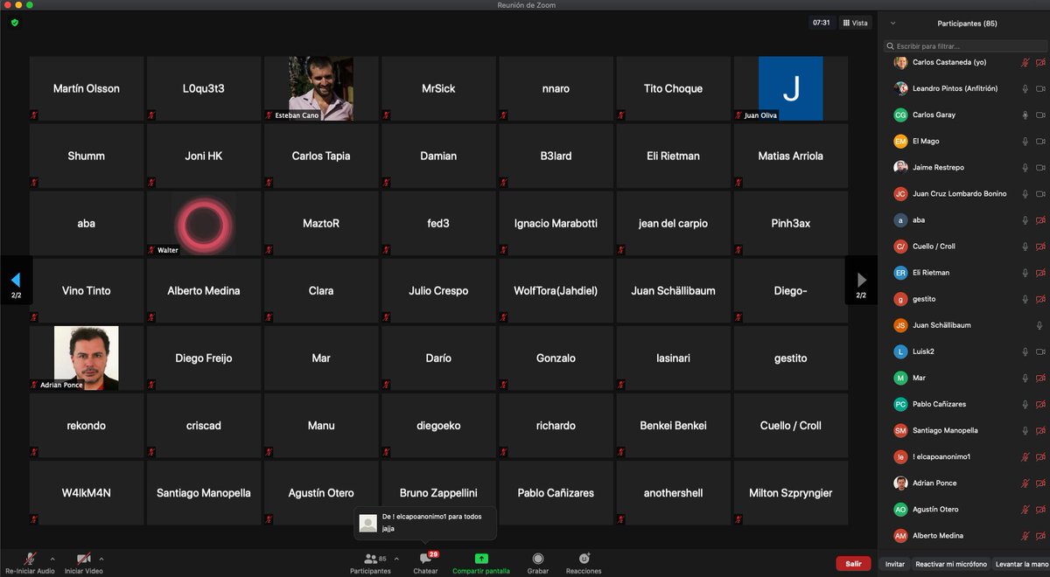Click Esteban Cano video thumbnail
Screen dimensions: 1050x577
(321, 88)
